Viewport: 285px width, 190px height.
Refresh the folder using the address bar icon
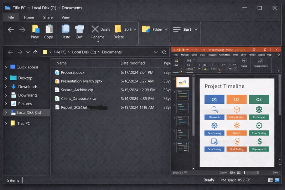click(x=164, y=52)
